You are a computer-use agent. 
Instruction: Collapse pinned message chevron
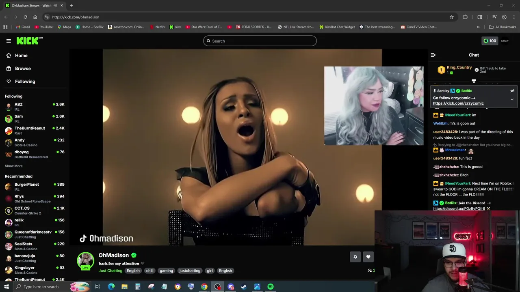pos(512,99)
